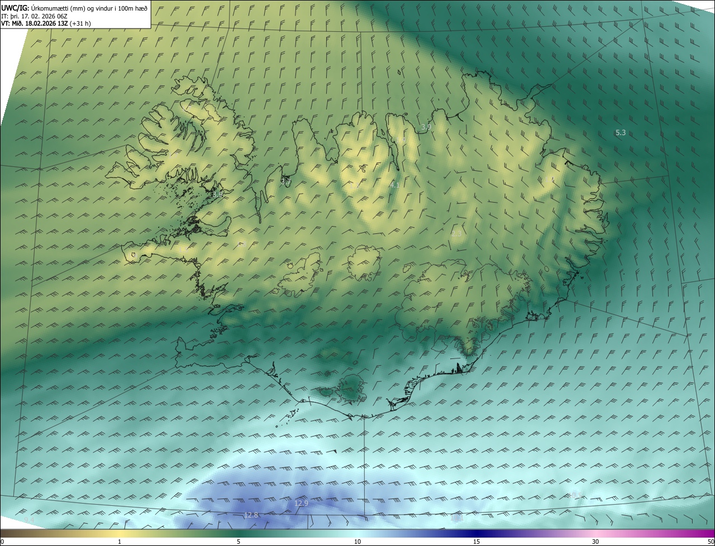Click the "(+31 h)" forecast offset text

pos(80,23)
